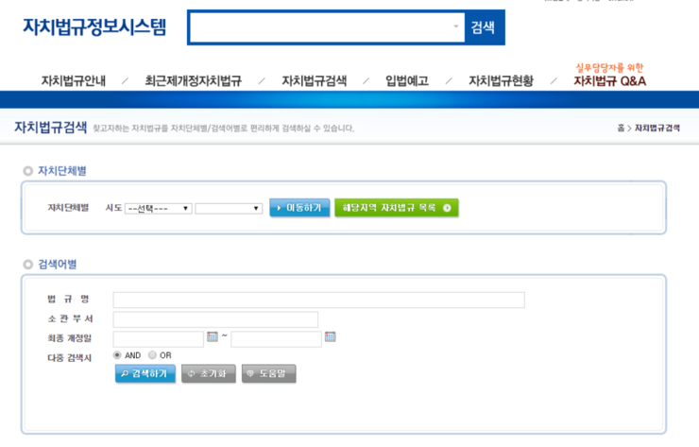Viewport: 699px width, 447px height.
Task: Click the blue 검색 button at top
Action: coord(484,27)
